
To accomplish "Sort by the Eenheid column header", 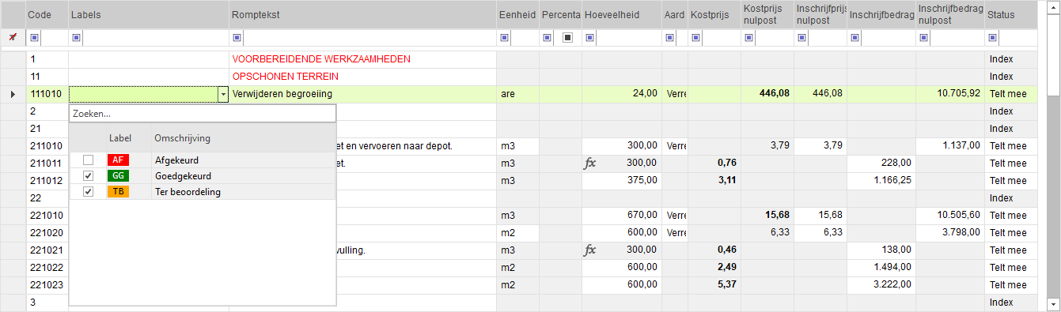I will (x=517, y=15).
